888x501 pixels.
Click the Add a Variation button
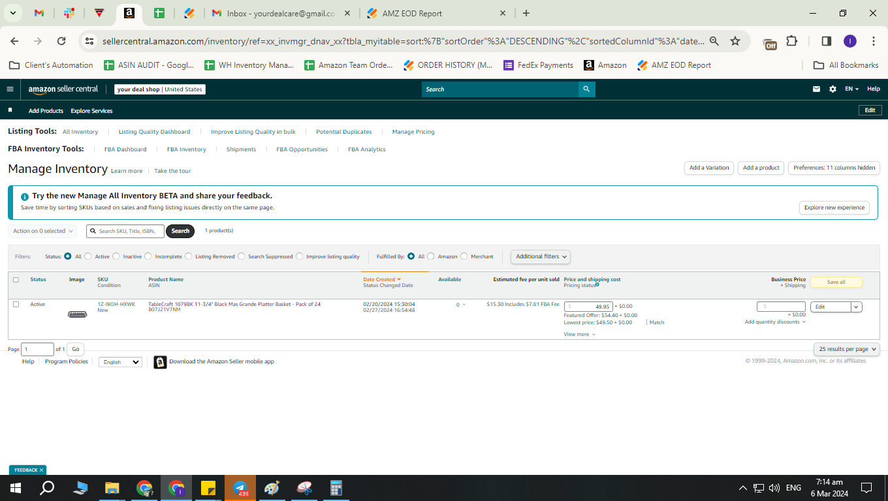pos(709,168)
